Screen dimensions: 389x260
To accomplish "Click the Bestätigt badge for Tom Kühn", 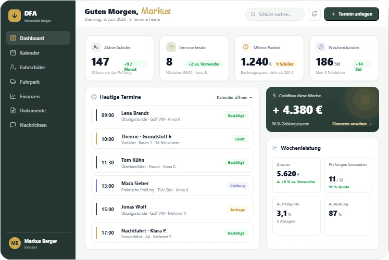I will (x=236, y=162).
